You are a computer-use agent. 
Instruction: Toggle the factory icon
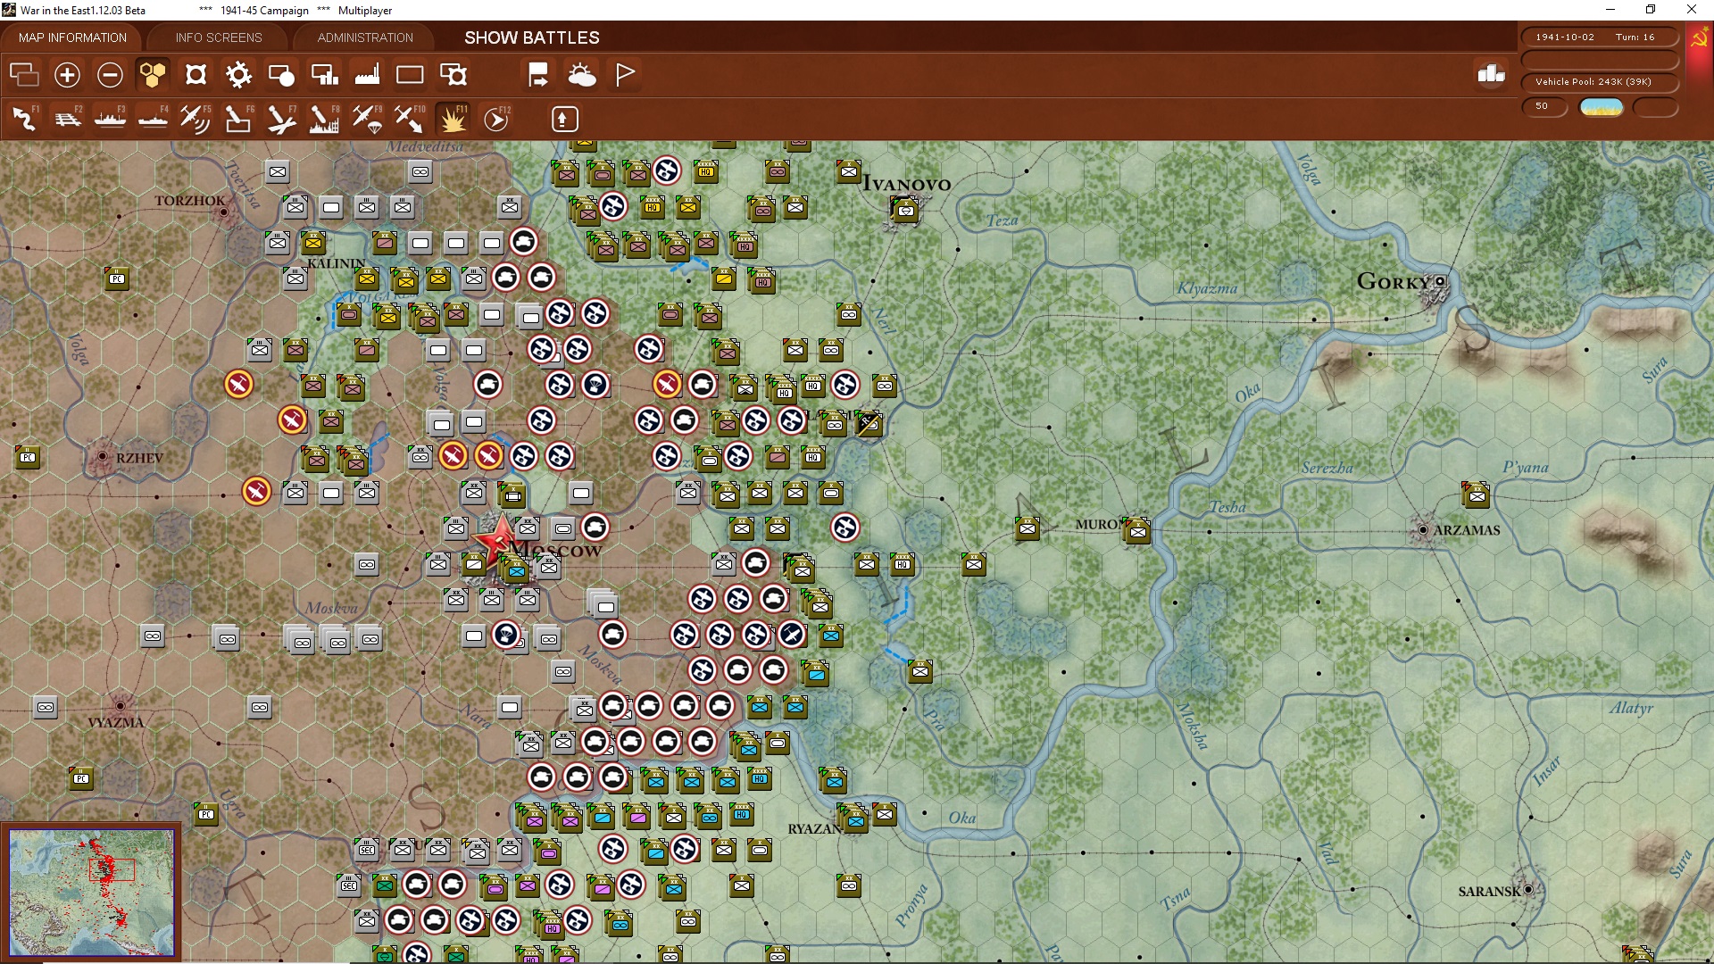click(367, 75)
